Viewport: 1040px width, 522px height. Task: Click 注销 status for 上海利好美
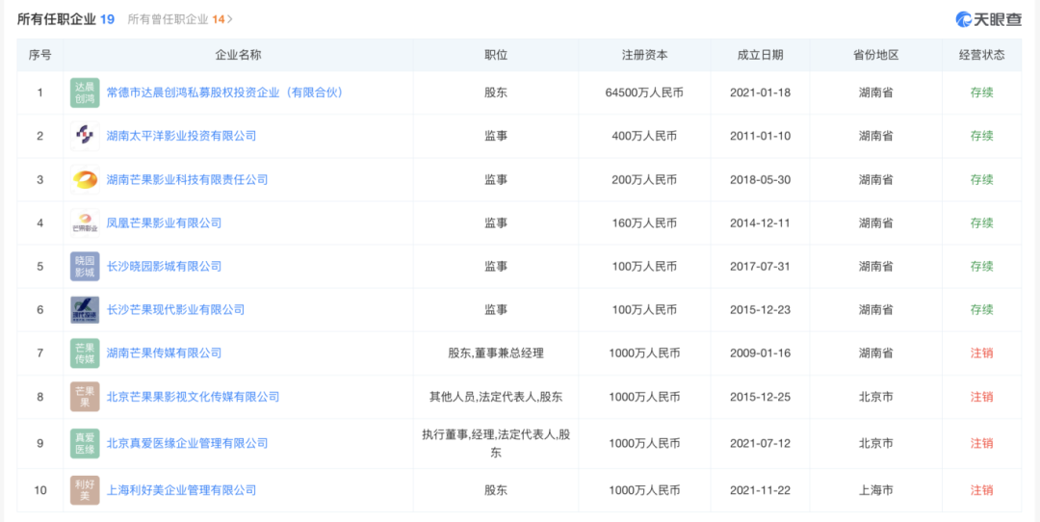pos(981,490)
